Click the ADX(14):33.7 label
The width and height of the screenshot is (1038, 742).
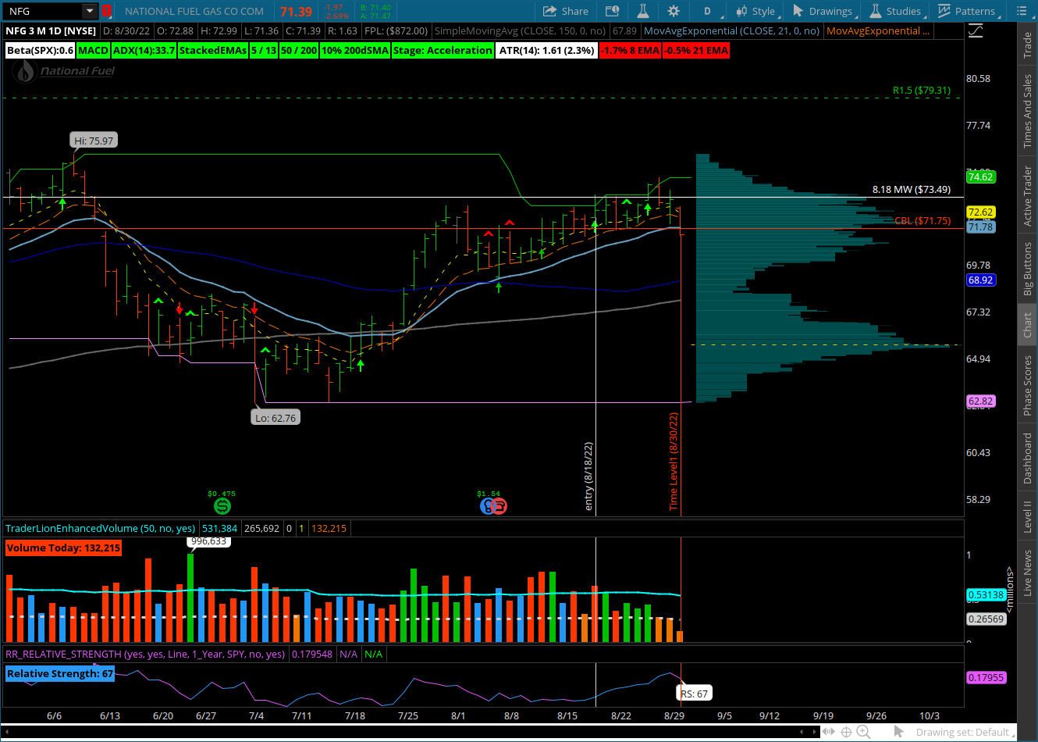[144, 50]
